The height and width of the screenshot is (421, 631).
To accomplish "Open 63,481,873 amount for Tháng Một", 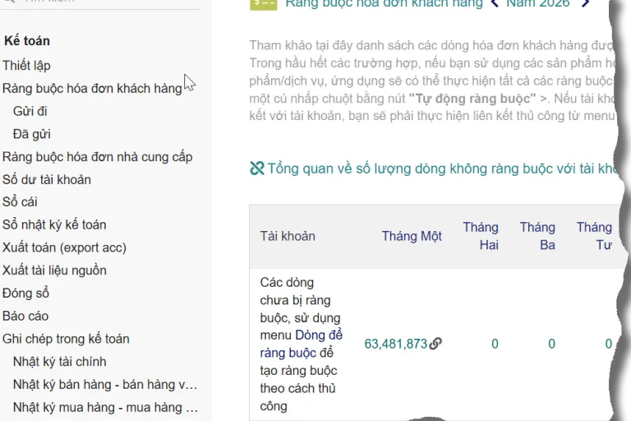I will pos(395,344).
